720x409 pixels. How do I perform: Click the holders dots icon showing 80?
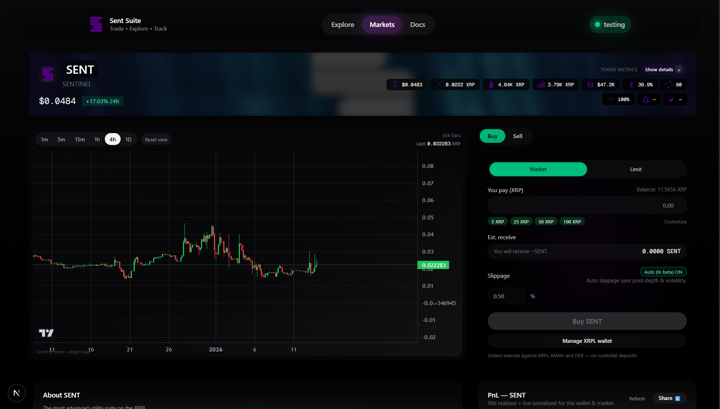tap(669, 85)
